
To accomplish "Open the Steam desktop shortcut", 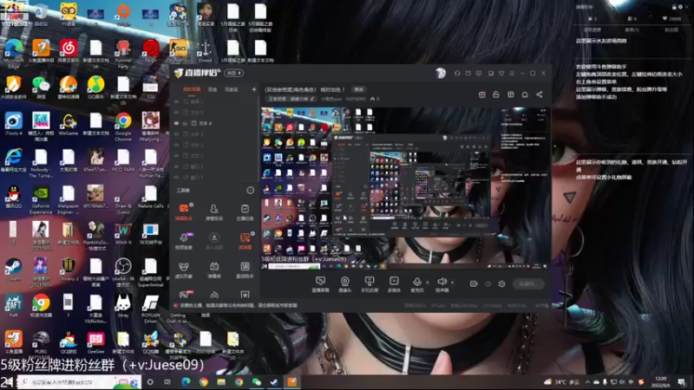I will pyautogui.click(x=13, y=270).
